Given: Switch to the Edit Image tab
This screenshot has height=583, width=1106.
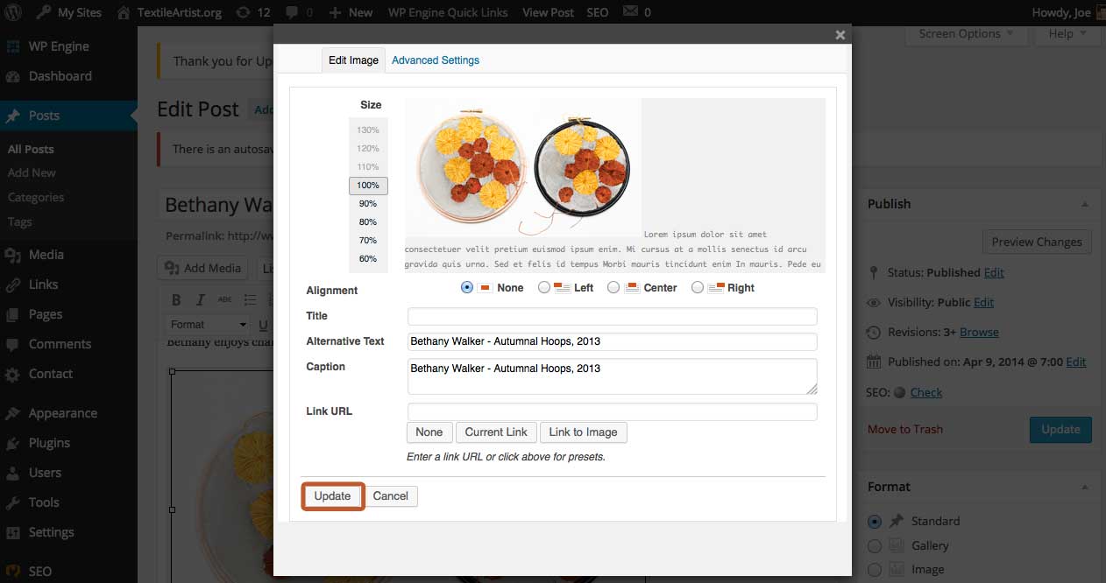Looking at the screenshot, I should (x=353, y=60).
